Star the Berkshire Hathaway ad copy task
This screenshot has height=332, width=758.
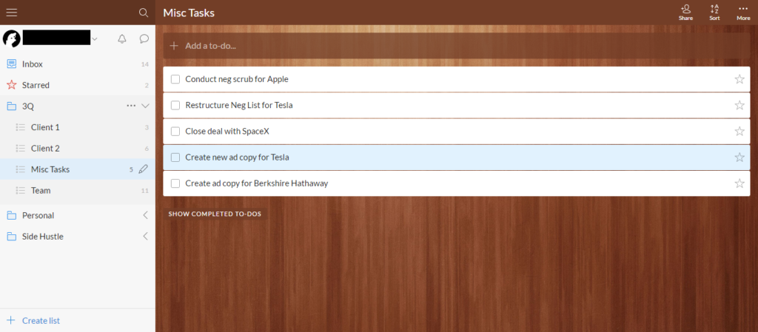click(739, 183)
